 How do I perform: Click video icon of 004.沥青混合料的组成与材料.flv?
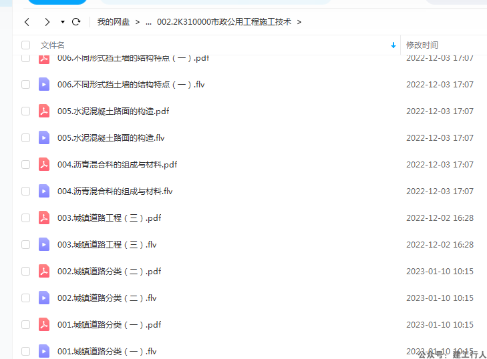(x=44, y=191)
